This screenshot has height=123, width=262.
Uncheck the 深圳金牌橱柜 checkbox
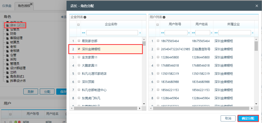click(x=79, y=49)
